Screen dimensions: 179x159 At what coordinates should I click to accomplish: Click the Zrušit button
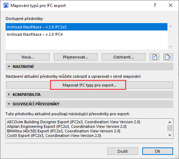(x=123, y=151)
